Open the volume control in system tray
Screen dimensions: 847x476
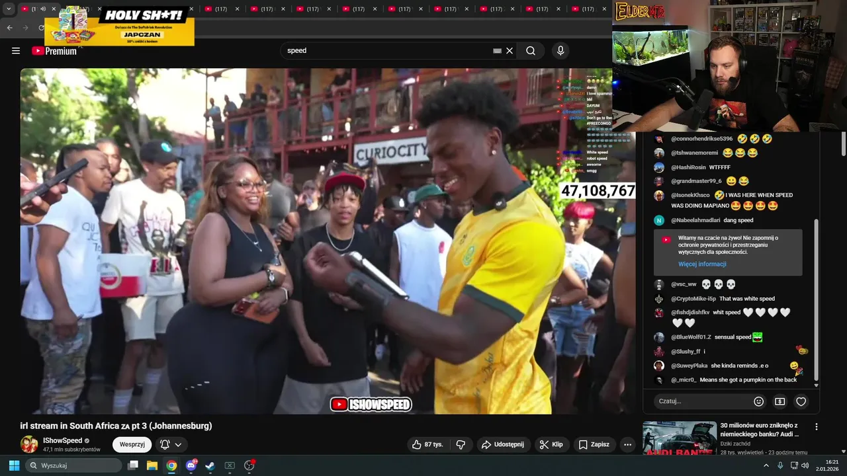[805, 465]
